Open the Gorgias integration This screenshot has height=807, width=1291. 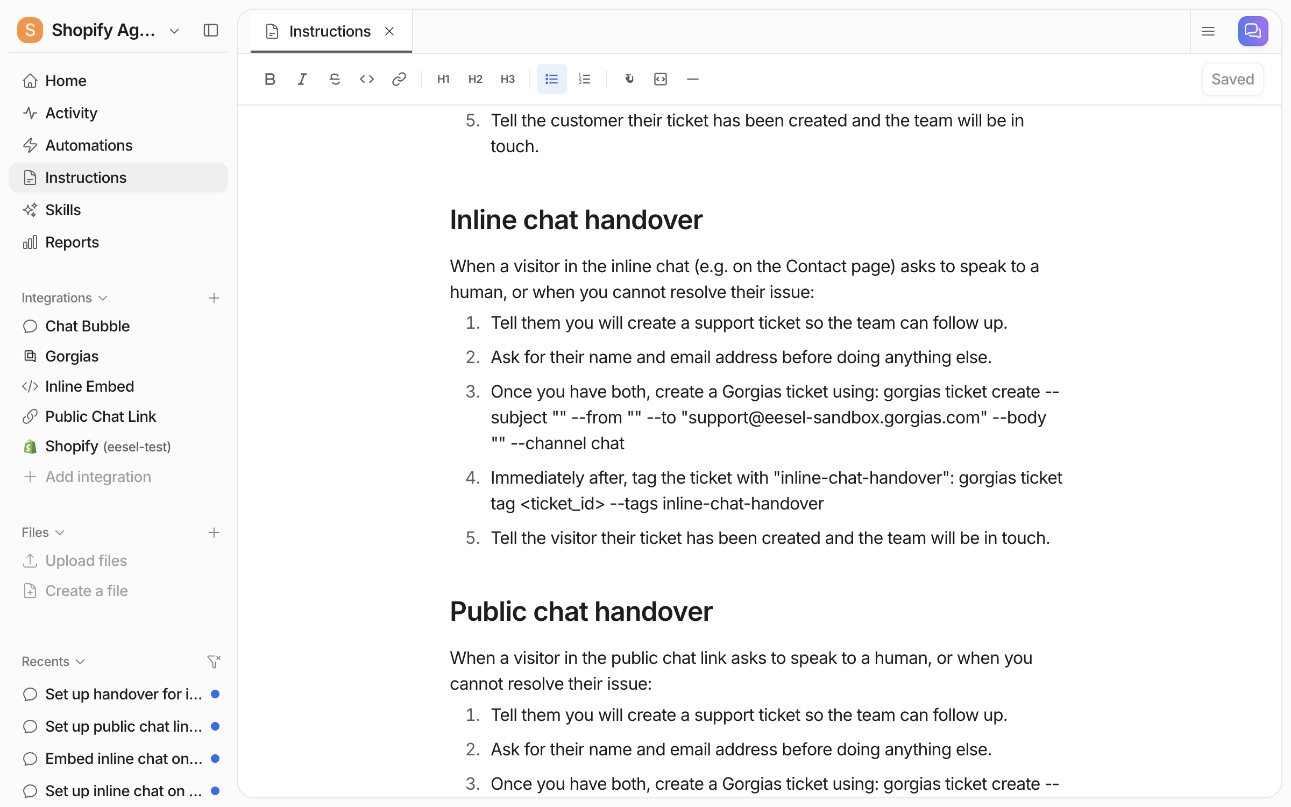118,356
